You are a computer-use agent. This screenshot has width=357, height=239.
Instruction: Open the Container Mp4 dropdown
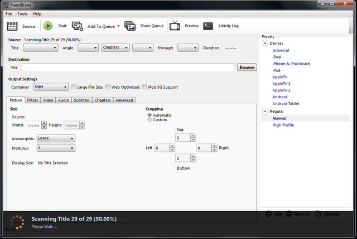click(x=51, y=87)
